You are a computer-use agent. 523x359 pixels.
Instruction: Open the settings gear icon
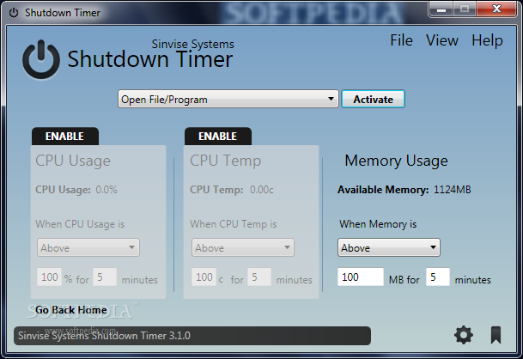coord(463,335)
